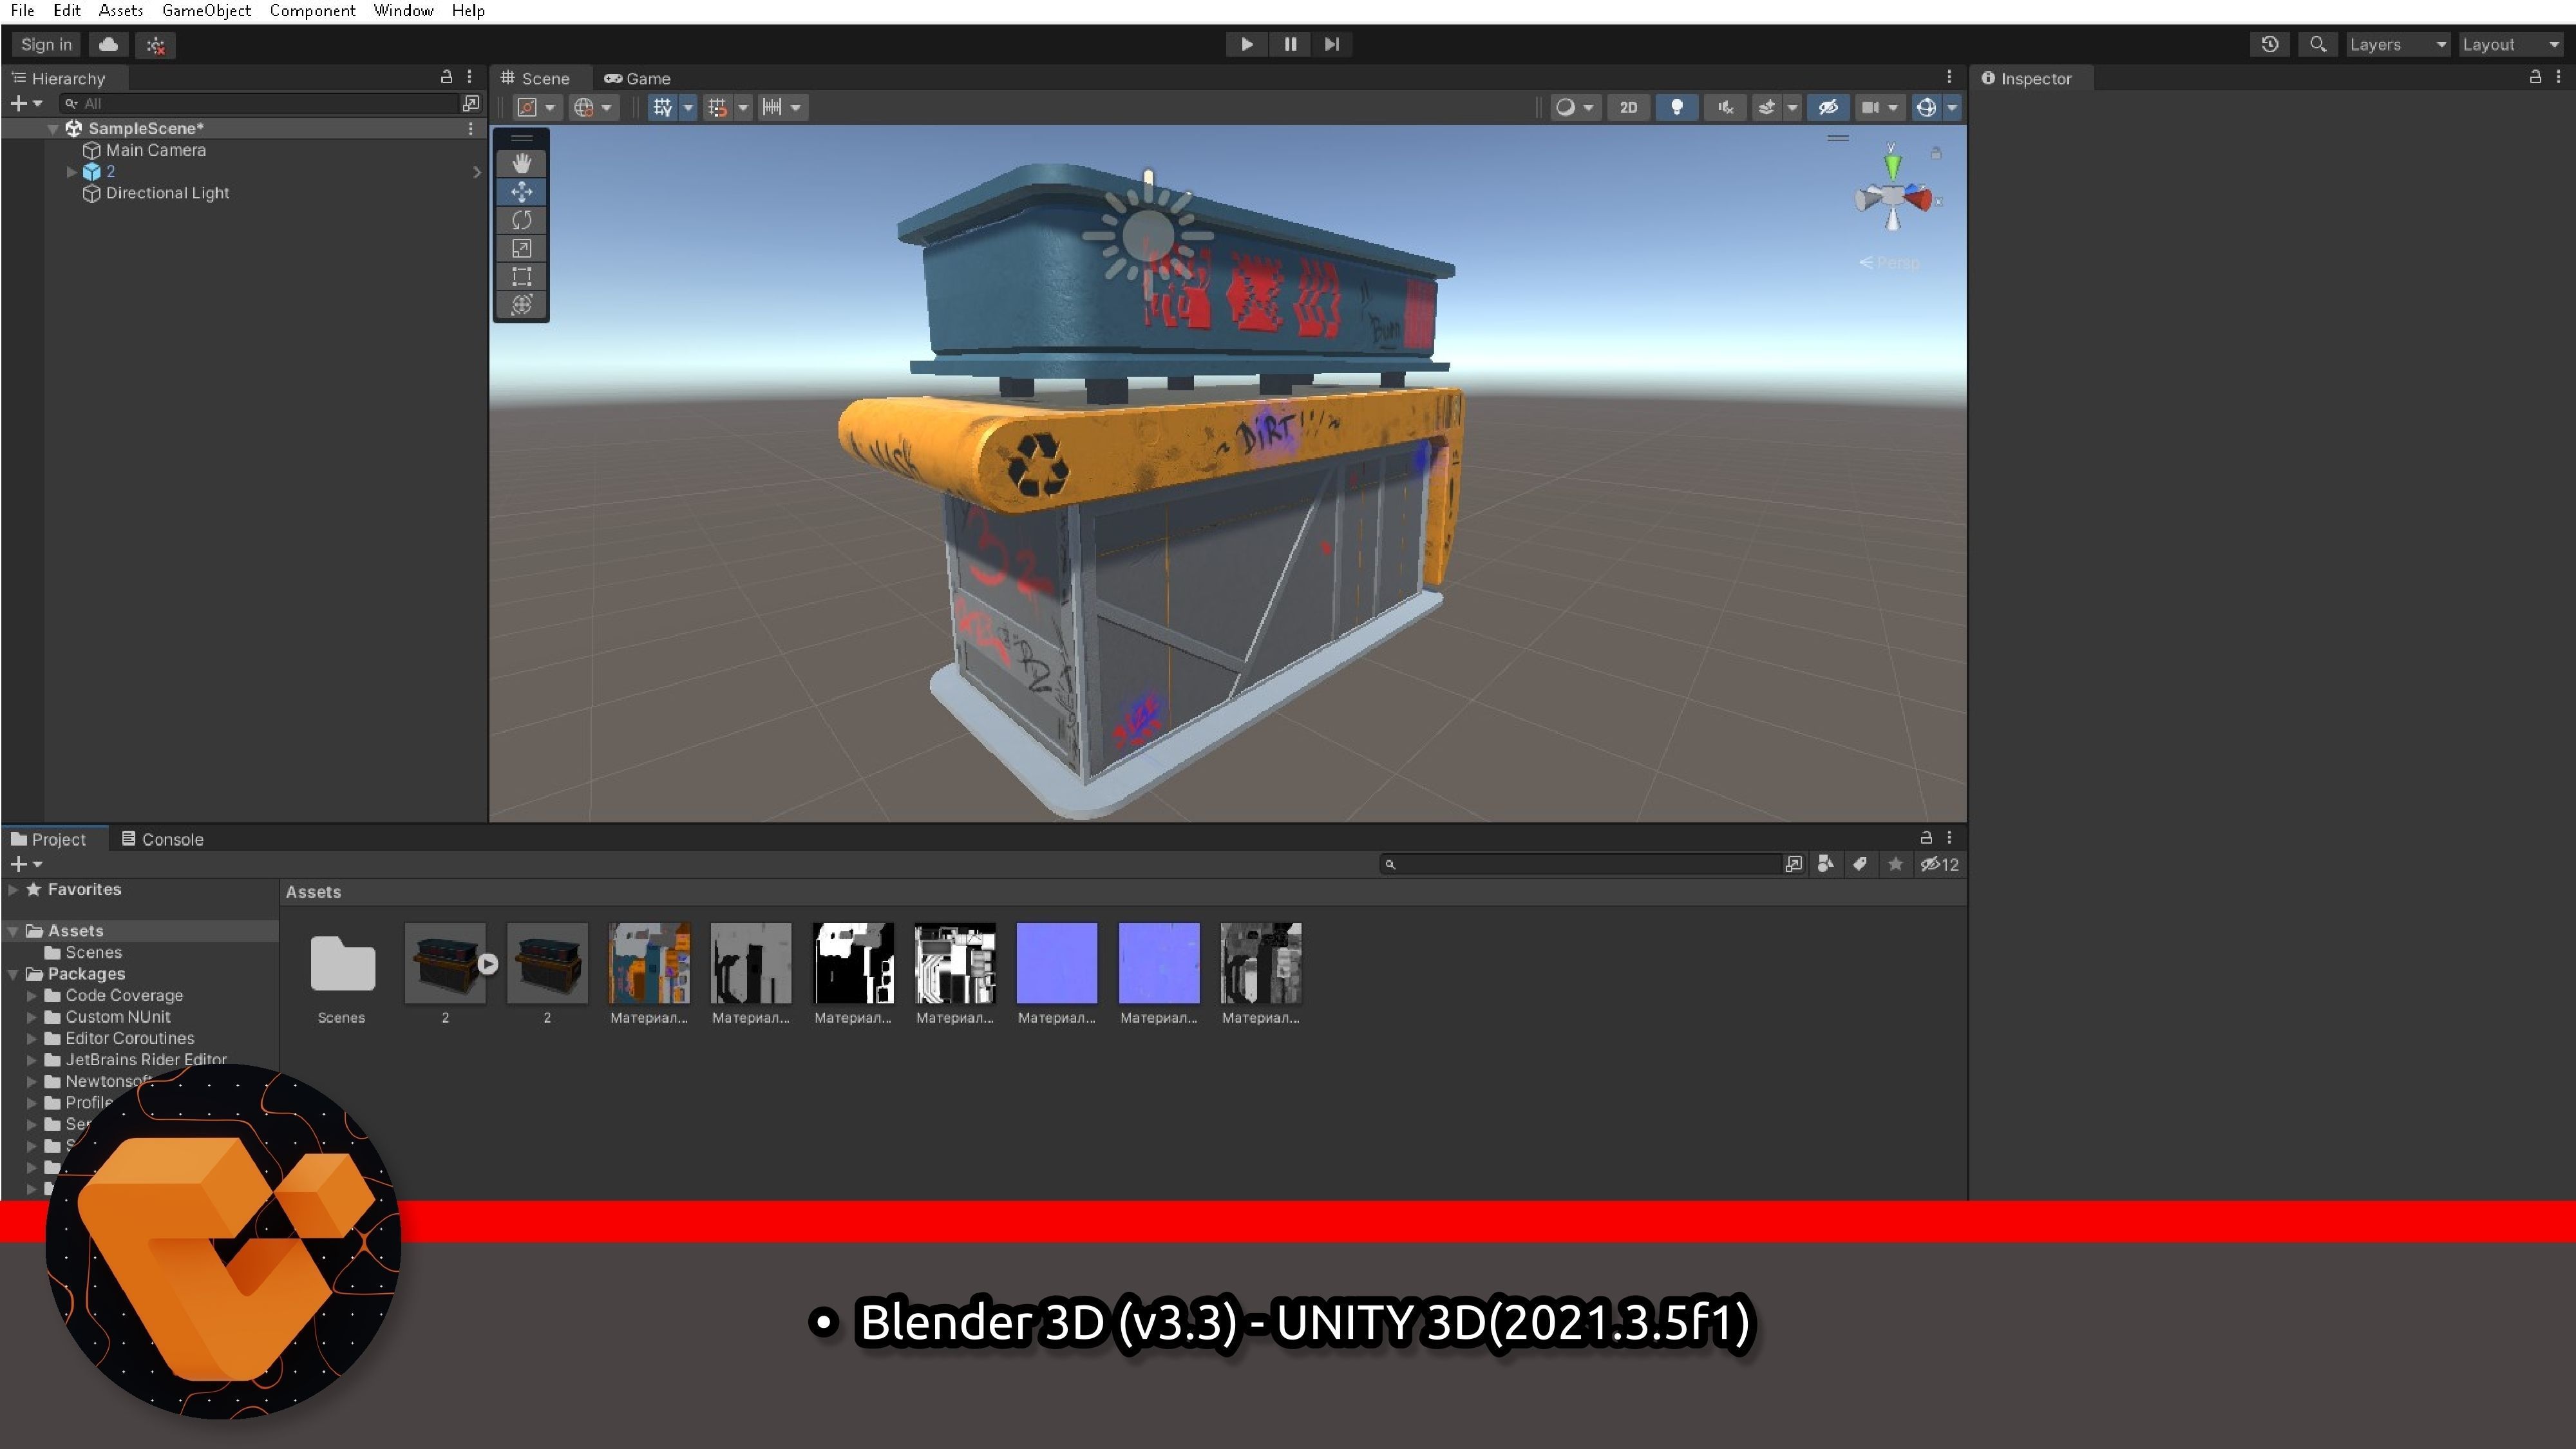This screenshot has width=2576, height=1449.
Task: Click the Project search field
Action: pos(1579,864)
